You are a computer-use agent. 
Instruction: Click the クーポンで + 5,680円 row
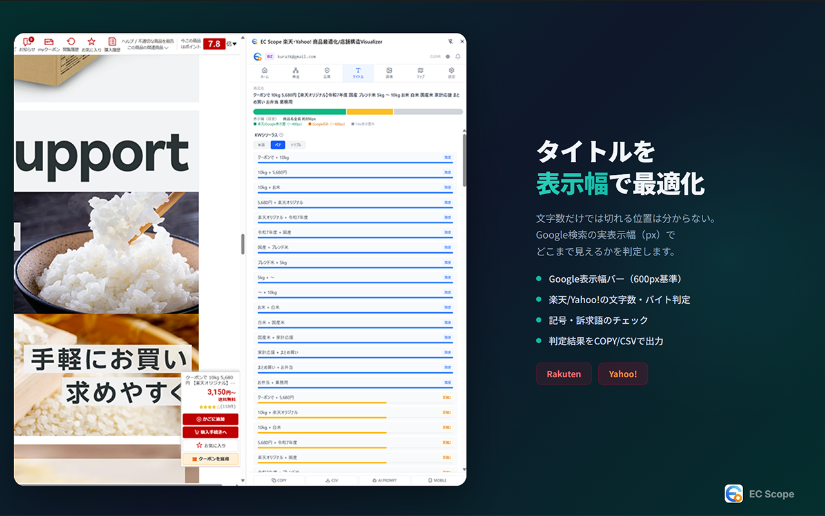[x=355, y=398]
